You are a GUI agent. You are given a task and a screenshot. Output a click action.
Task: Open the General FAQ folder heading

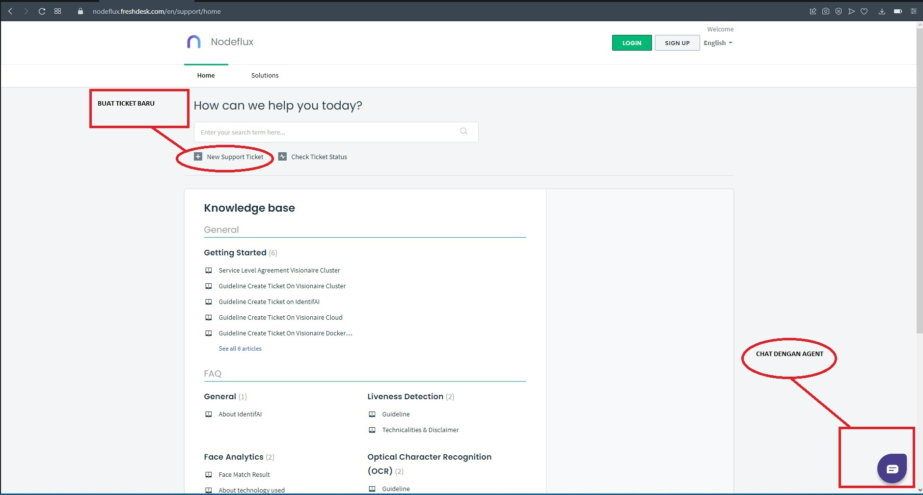[x=220, y=396]
